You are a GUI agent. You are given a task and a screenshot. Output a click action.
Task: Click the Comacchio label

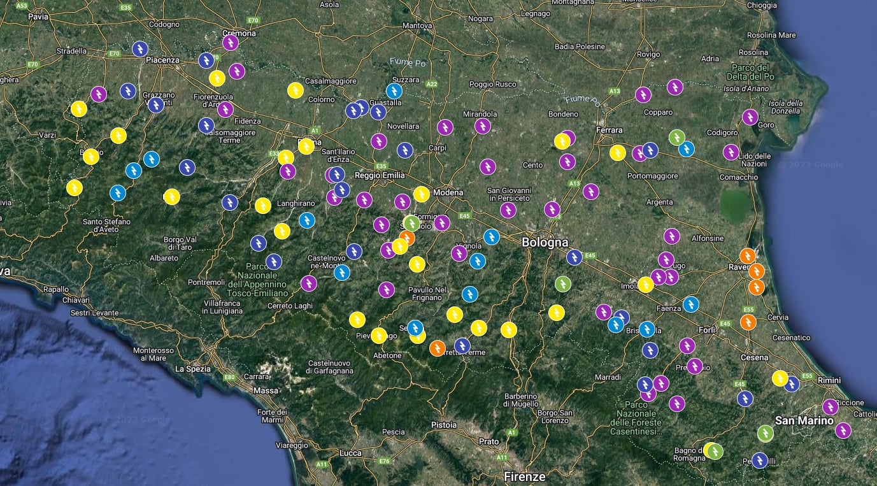point(739,177)
